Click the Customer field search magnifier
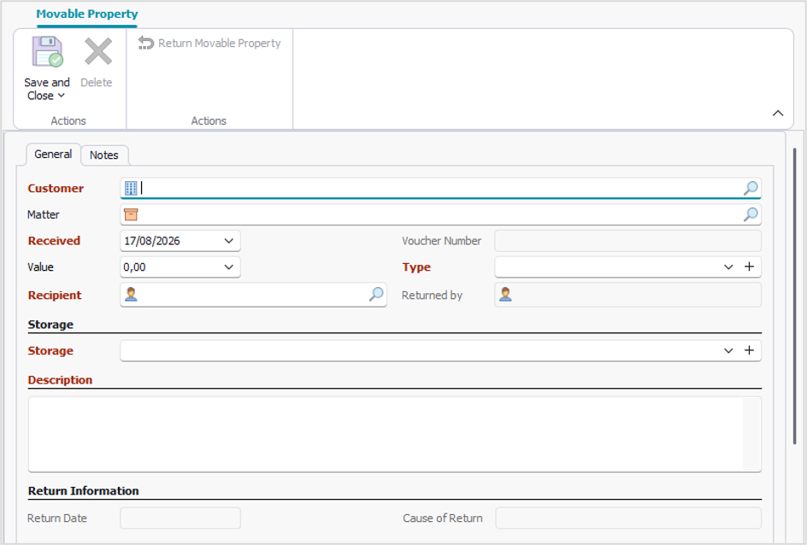This screenshot has width=807, height=545. tap(751, 188)
